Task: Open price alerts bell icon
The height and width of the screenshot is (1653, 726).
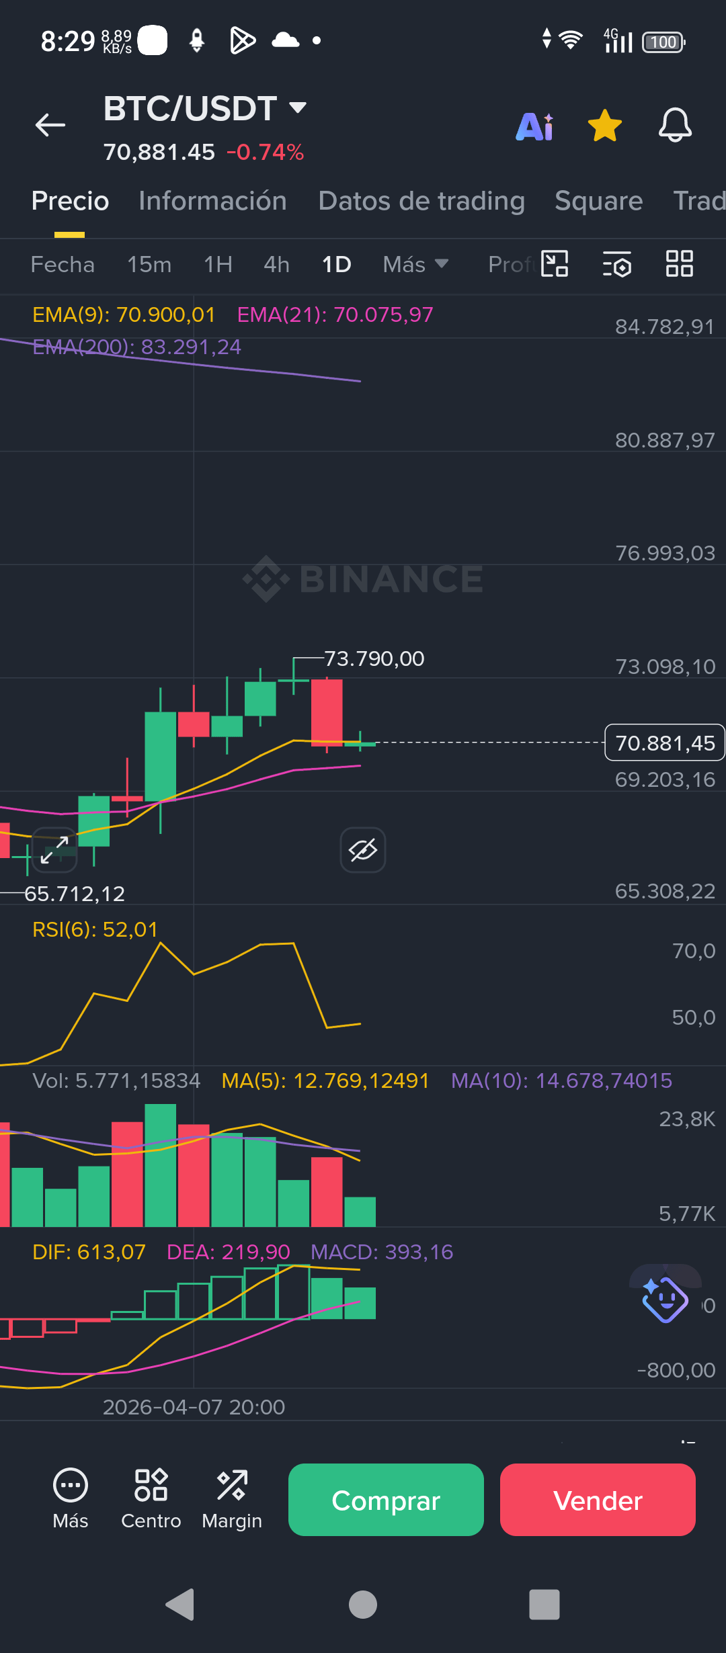Action: pos(675,125)
